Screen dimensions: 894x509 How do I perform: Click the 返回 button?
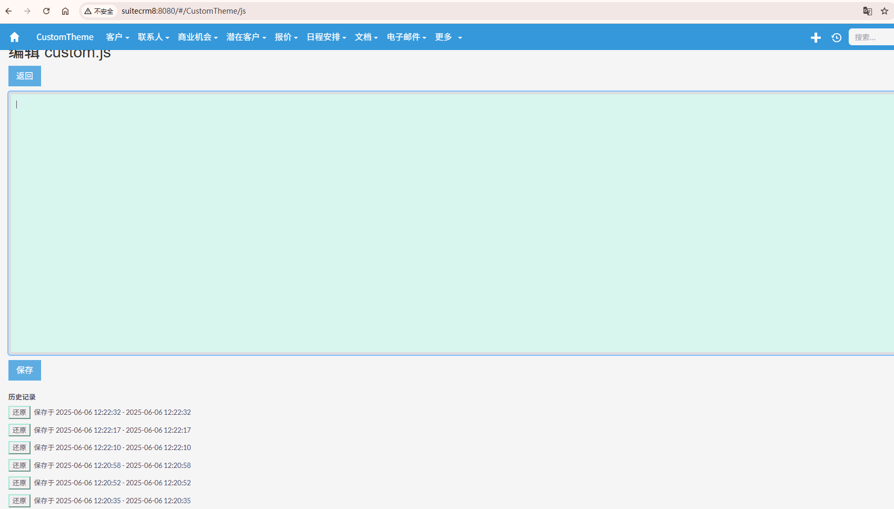click(25, 76)
